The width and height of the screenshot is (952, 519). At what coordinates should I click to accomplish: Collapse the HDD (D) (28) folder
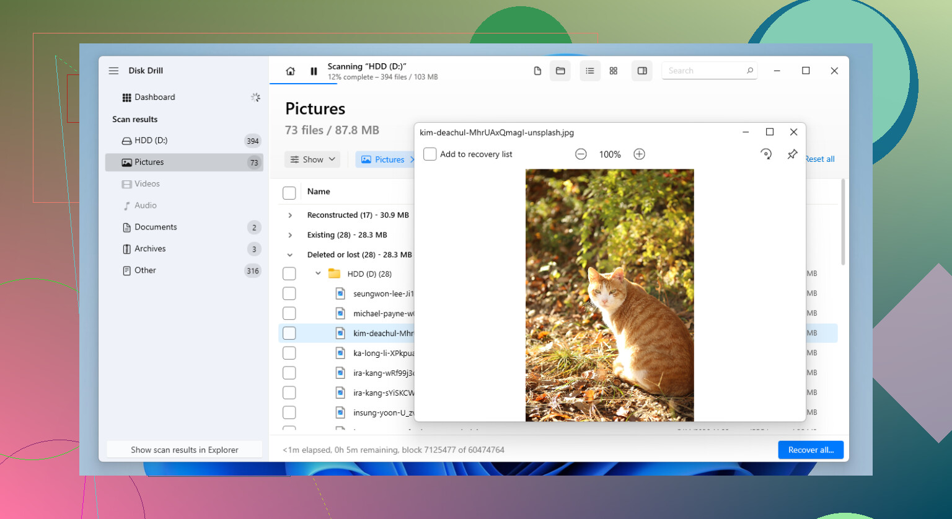pos(318,273)
